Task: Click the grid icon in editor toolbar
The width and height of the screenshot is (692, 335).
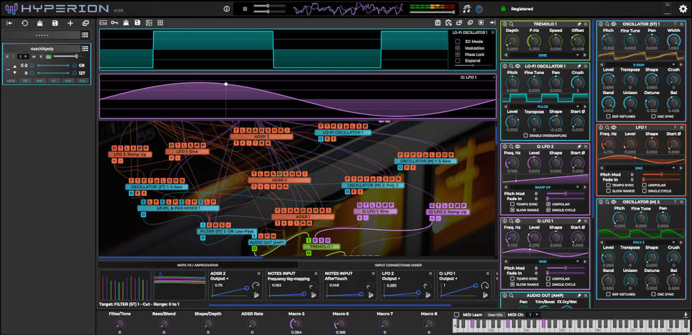Action: (x=160, y=23)
